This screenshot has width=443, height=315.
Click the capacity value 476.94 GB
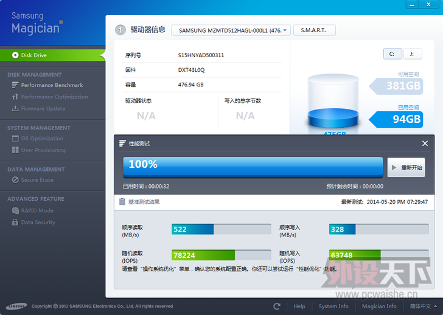point(190,85)
